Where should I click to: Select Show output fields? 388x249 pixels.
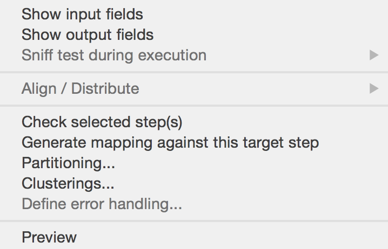[88, 35]
